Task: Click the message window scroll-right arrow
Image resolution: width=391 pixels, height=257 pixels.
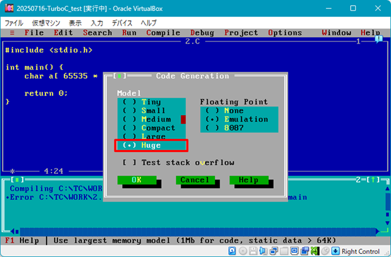Action: pos(377,232)
